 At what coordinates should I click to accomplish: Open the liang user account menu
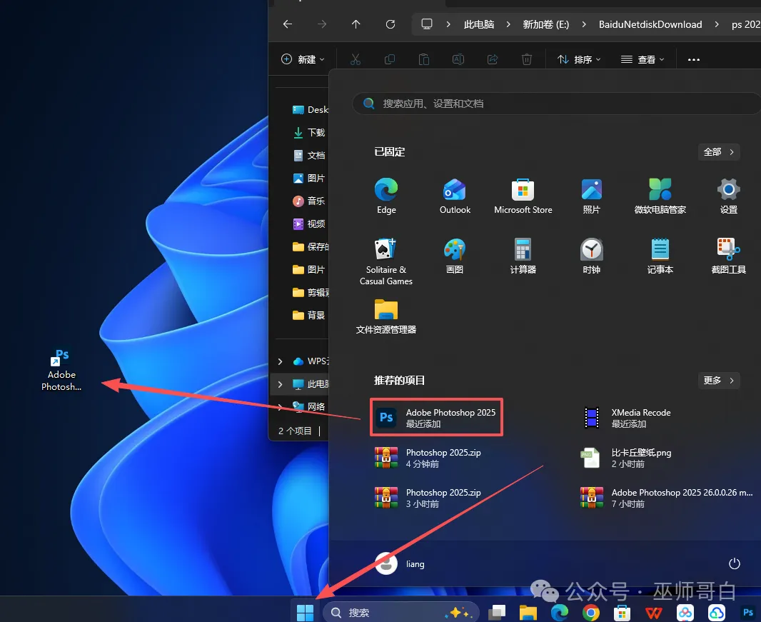[x=400, y=563]
